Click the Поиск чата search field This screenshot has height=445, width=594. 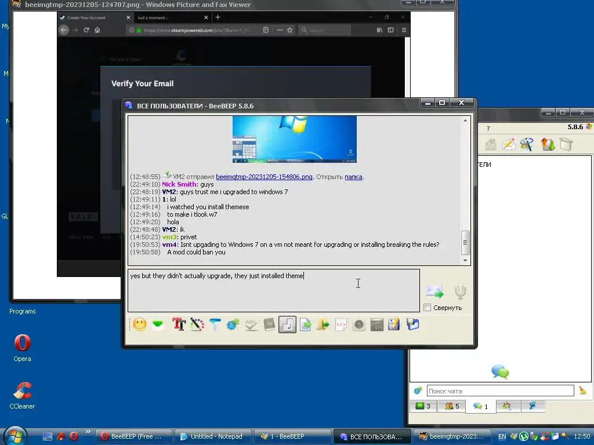(500, 391)
